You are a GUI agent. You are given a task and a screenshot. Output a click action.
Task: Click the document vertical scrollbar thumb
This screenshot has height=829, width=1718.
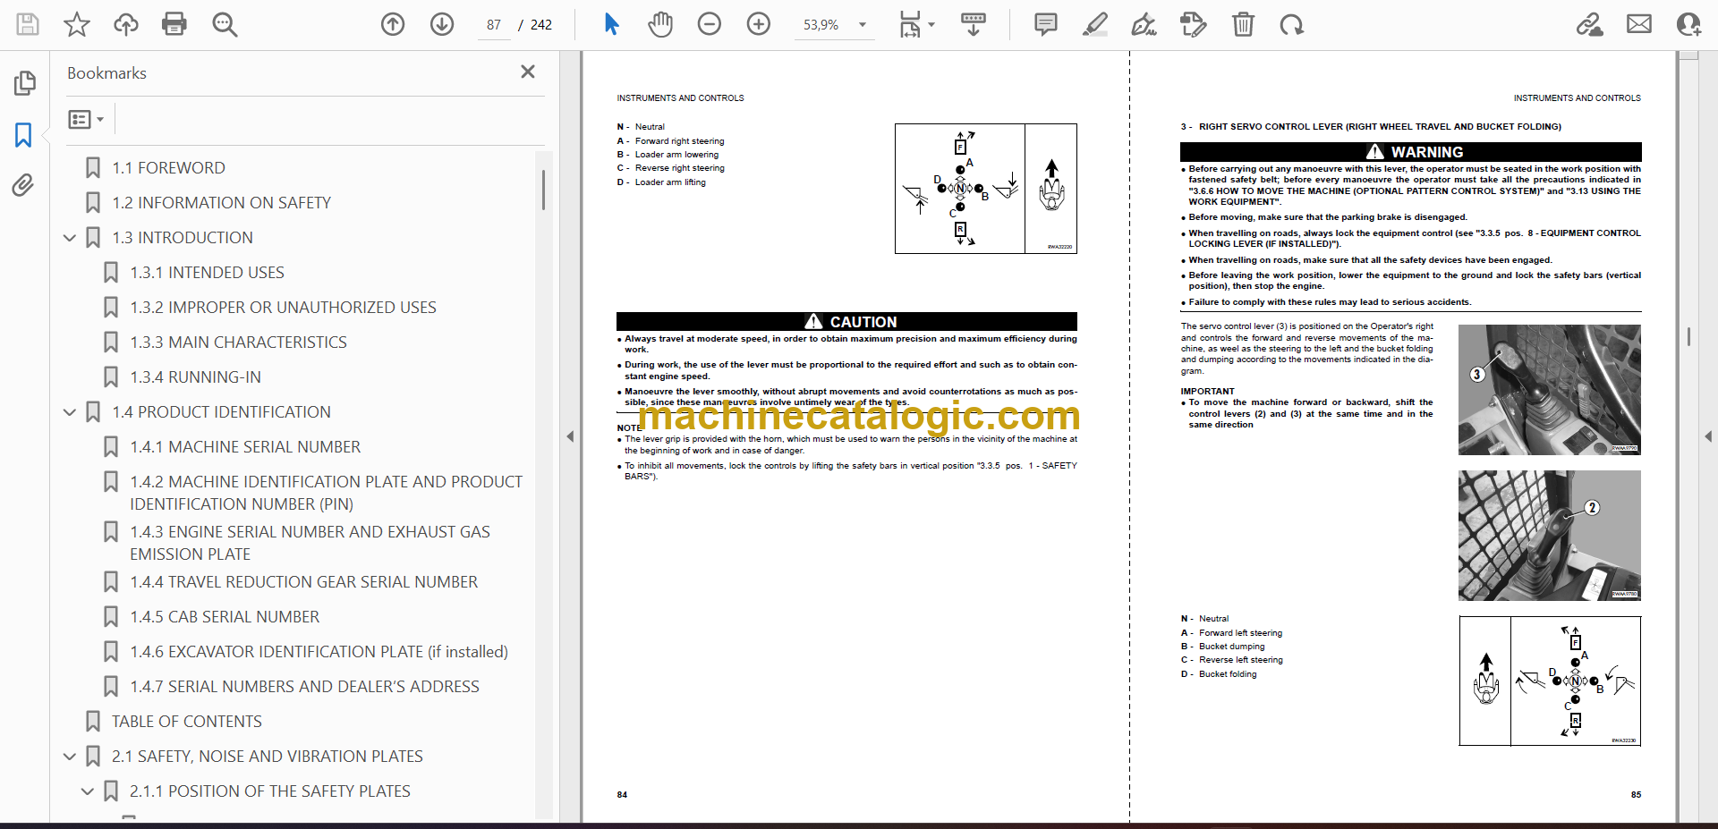tap(1688, 336)
